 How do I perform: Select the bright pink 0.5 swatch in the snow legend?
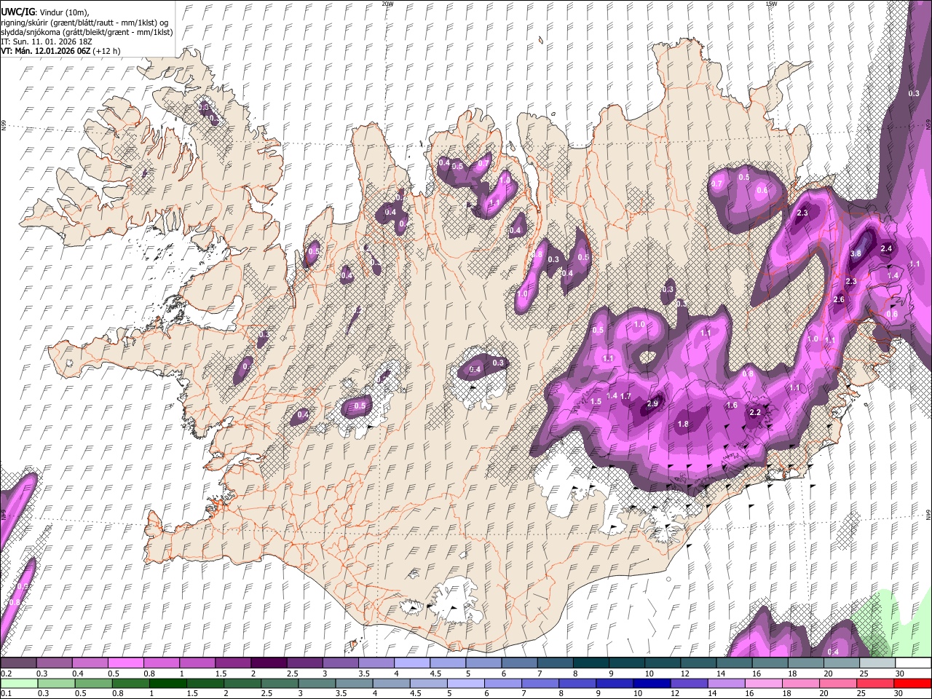[x=126, y=663]
